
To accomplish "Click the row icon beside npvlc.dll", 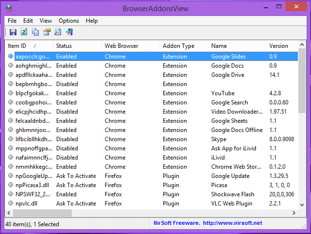I will point(11,204).
